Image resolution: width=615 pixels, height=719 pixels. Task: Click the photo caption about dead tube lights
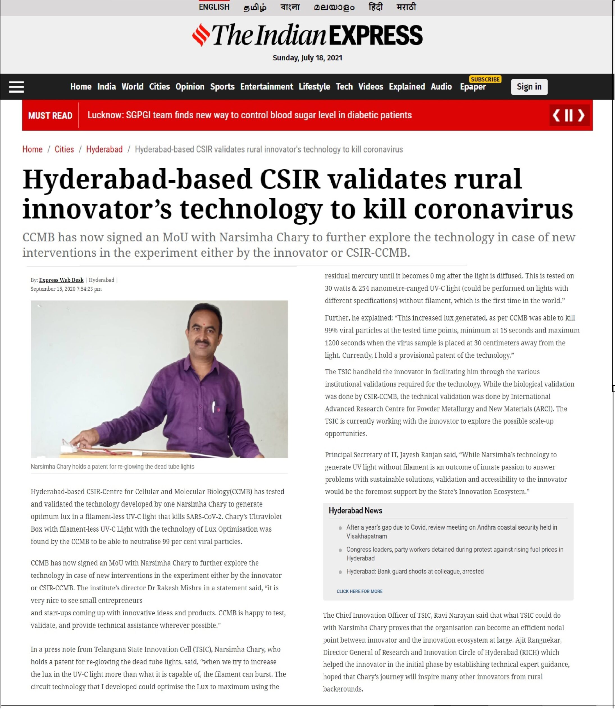(112, 467)
